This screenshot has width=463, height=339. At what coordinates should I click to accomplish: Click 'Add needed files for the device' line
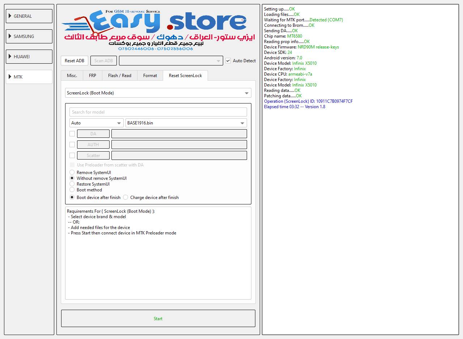[x=99, y=228]
